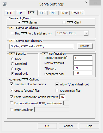Click the Enforce Windowed window-size field
Viewport: 103px width, 133px height.
66,103
